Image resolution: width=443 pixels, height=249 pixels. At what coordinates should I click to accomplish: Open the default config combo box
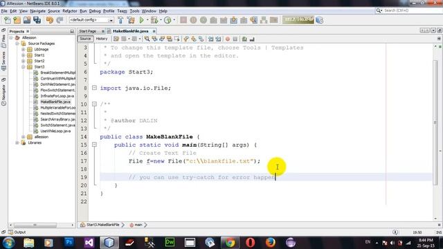tap(91, 20)
